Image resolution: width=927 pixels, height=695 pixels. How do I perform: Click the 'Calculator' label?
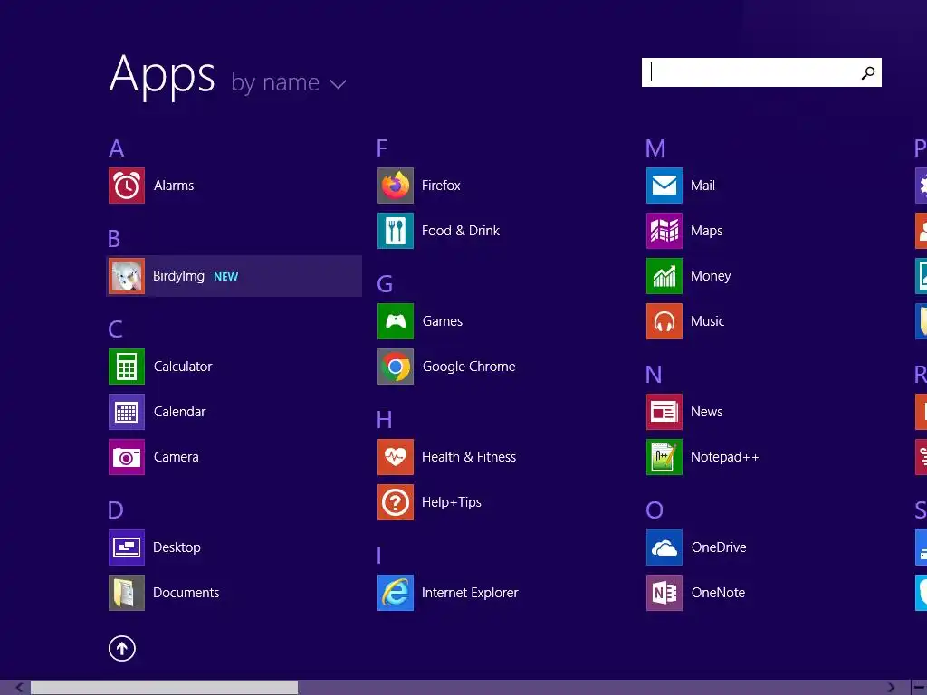[183, 367]
